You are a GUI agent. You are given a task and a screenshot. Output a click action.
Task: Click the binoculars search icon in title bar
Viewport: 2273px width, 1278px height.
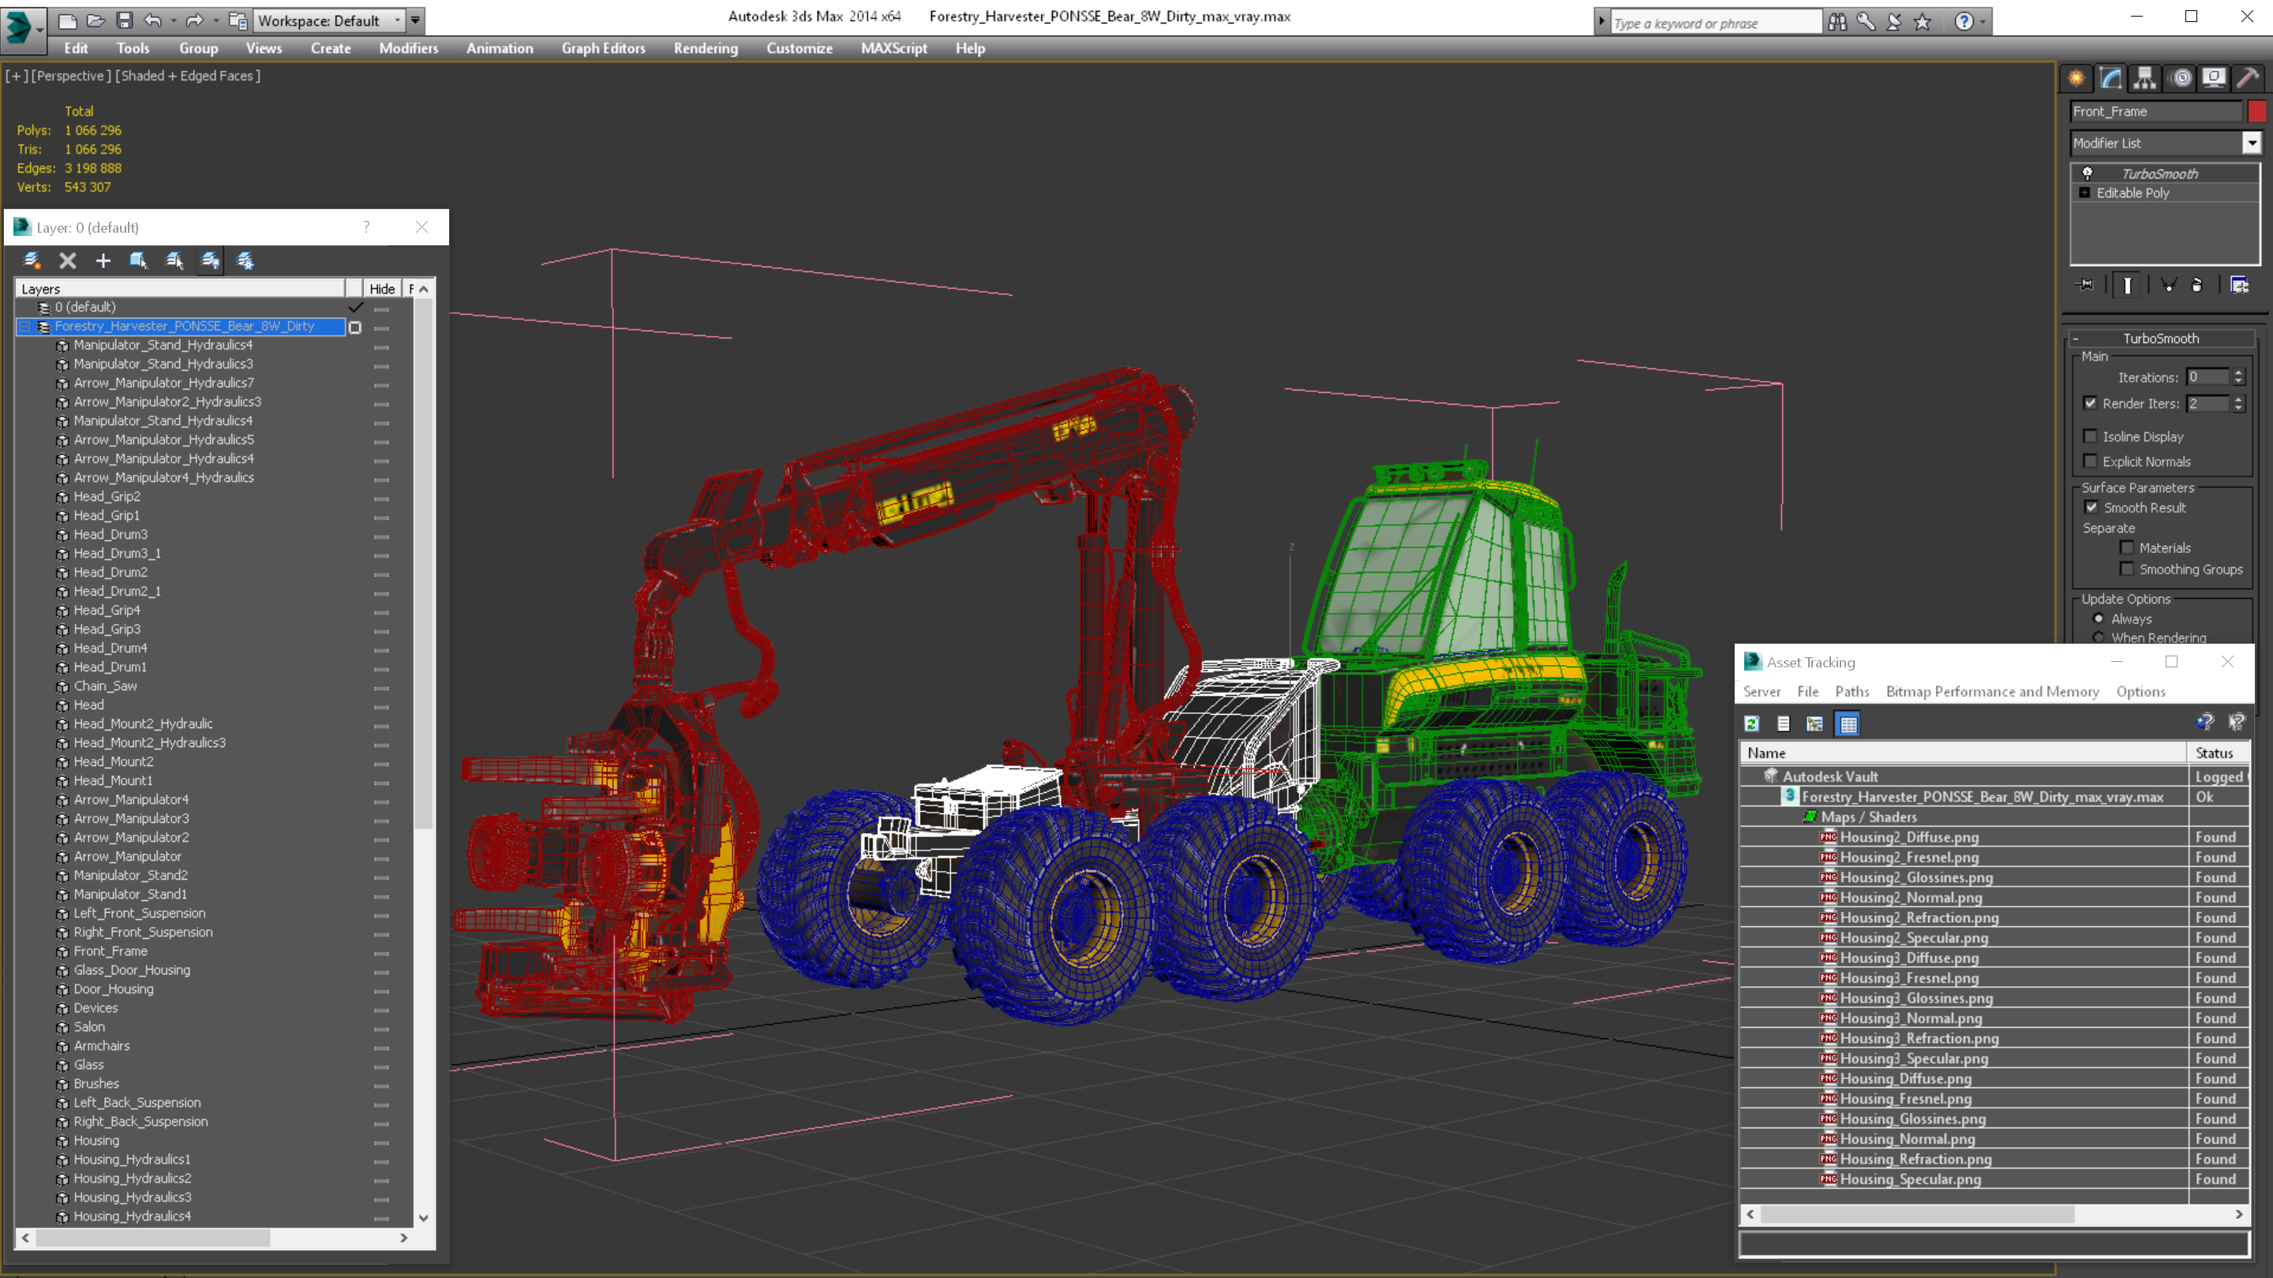click(x=1837, y=22)
